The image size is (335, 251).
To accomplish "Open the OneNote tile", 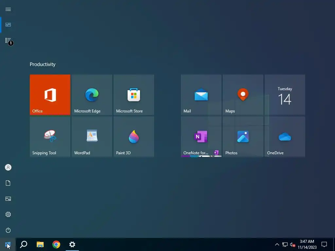I will (x=201, y=137).
